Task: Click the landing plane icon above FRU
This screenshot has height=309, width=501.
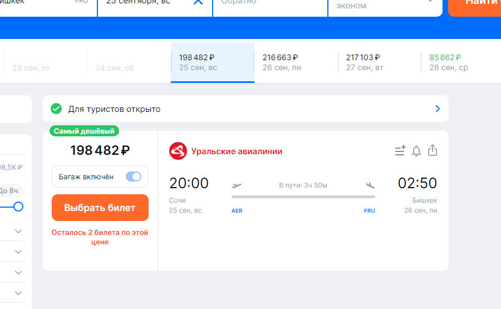Action: click(x=370, y=185)
